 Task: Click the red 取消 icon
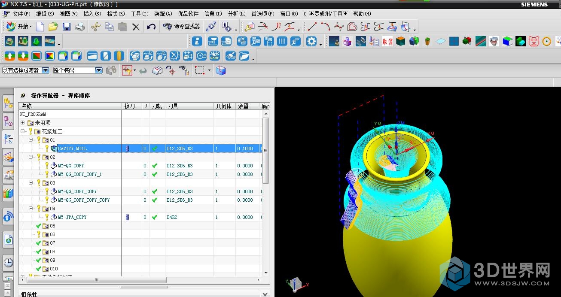pyautogui.click(x=387, y=41)
